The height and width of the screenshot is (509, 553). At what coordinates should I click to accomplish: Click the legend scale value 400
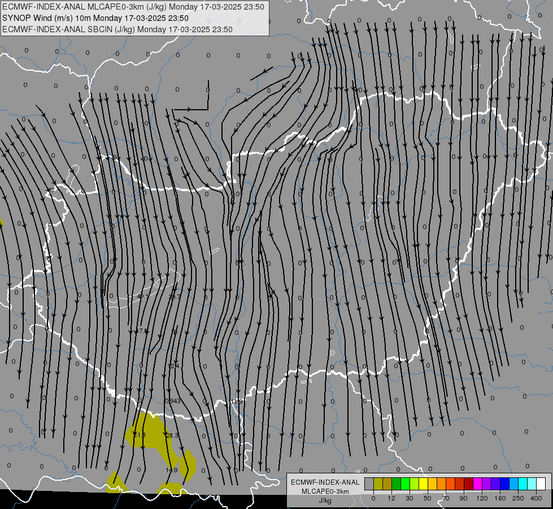pos(536,498)
